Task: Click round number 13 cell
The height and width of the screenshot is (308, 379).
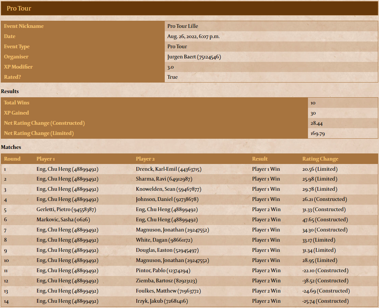Action: pyautogui.click(x=6, y=291)
